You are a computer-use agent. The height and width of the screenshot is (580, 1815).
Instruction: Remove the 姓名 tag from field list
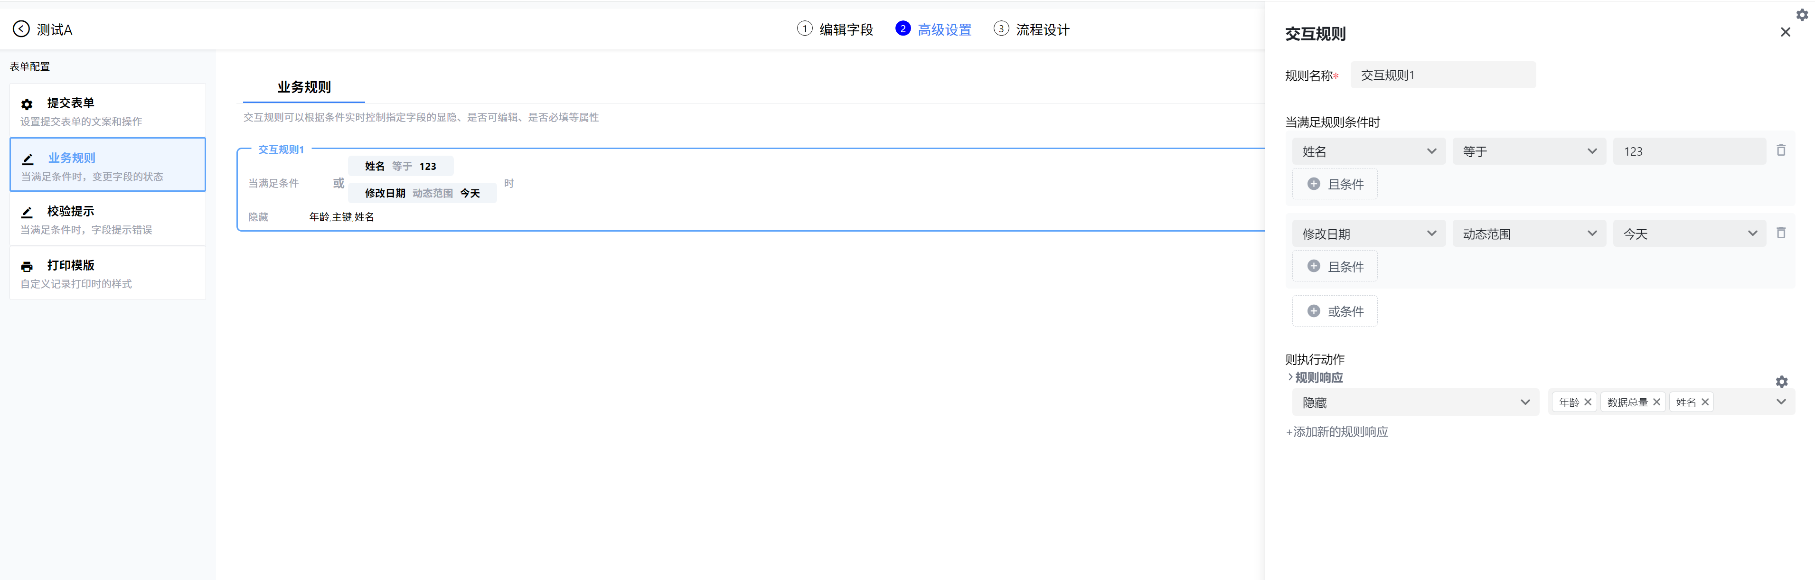(x=1705, y=402)
